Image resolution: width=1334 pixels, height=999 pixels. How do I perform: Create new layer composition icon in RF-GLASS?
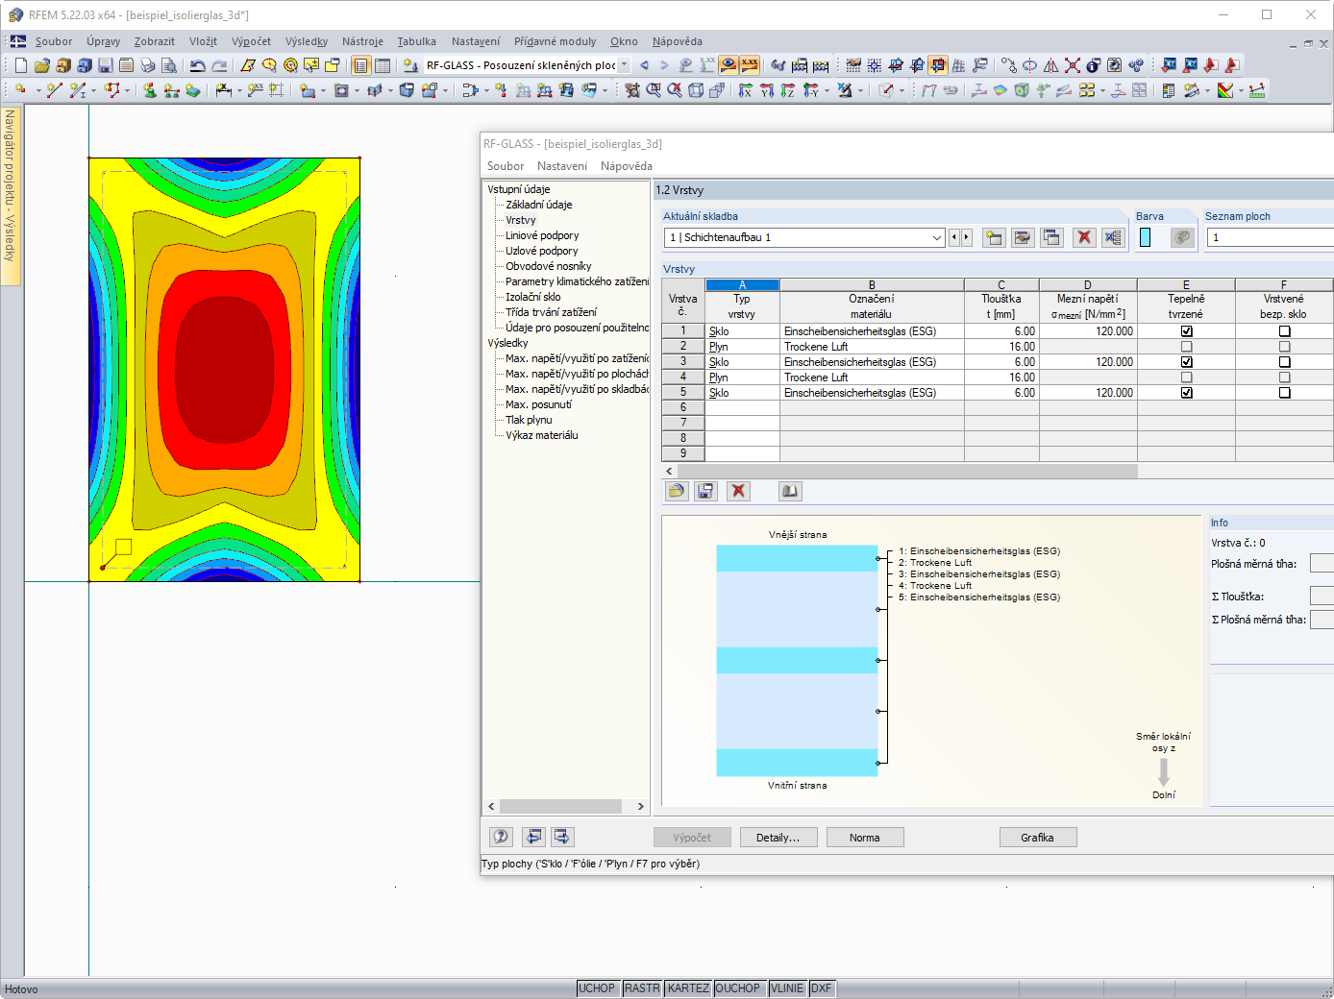[994, 237]
